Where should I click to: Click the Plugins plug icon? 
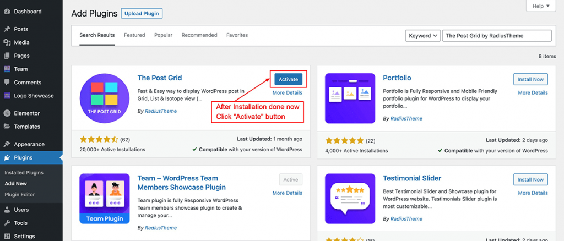(x=7, y=157)
